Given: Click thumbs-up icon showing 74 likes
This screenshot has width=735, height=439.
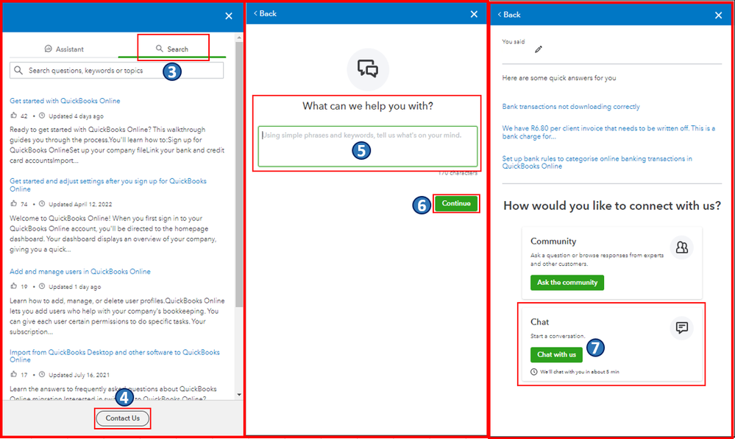Looking at the screenshot, I should (x=13, y=204).
